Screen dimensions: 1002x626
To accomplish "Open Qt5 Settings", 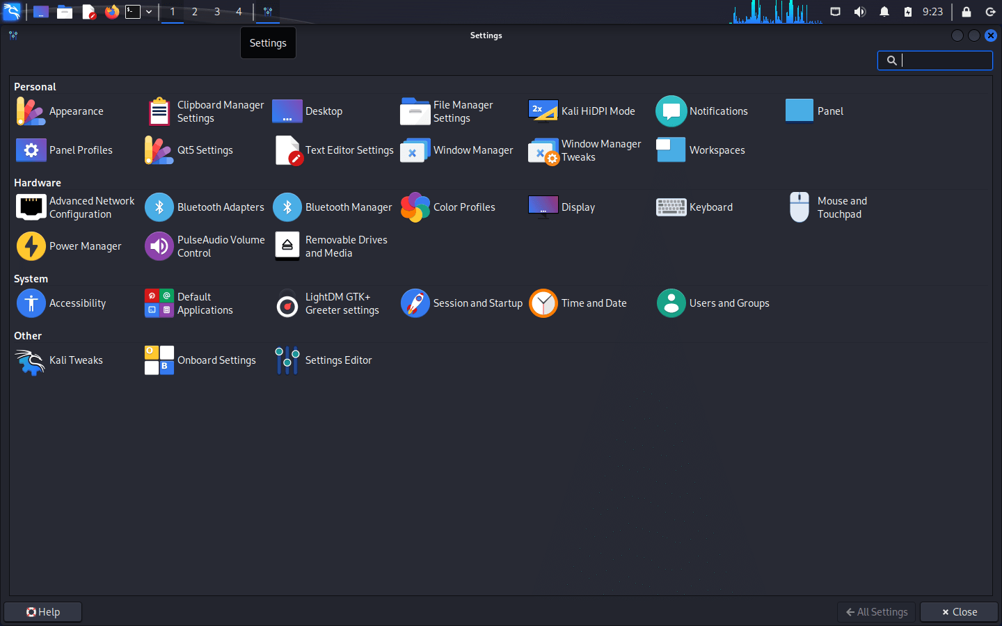I will 189,150.
